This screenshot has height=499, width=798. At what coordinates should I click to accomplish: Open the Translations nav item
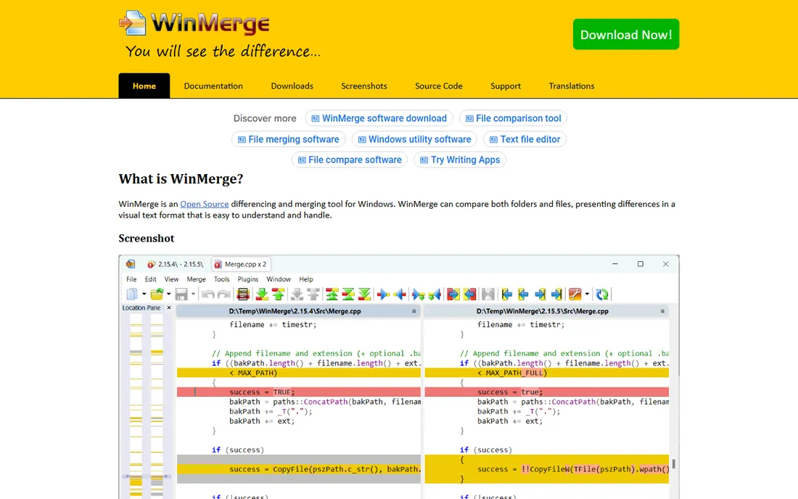pos(572,86)
